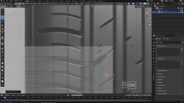Hide the Empty object in outliner
Screen dimensions: 184x103
(180, 10)
